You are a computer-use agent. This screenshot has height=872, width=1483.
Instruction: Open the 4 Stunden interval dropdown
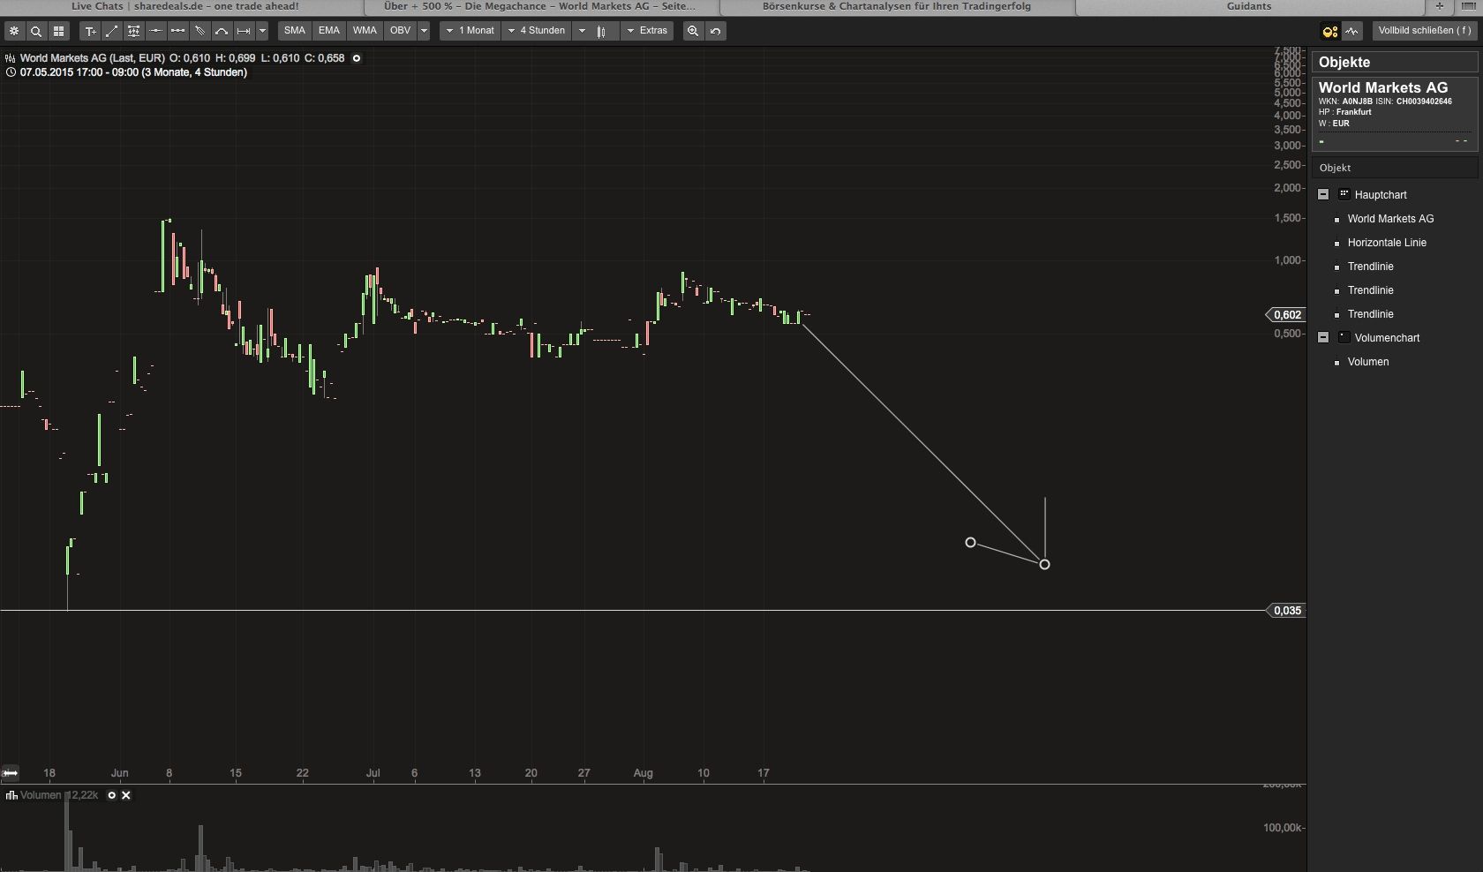(x=537, y=31)
